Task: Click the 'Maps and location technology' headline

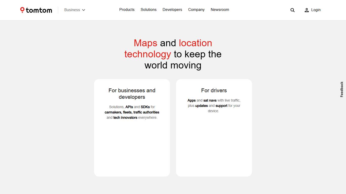Action: 173,54
